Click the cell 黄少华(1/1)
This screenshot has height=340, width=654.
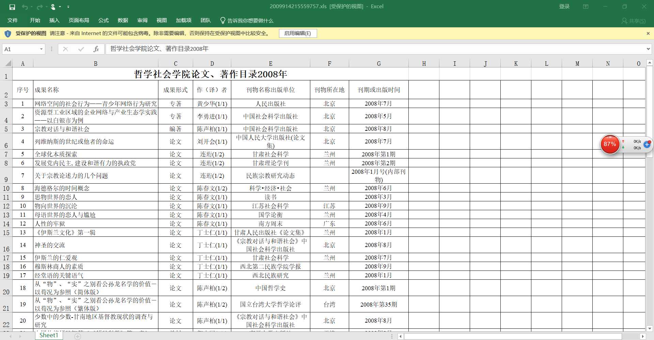[212, 104]
